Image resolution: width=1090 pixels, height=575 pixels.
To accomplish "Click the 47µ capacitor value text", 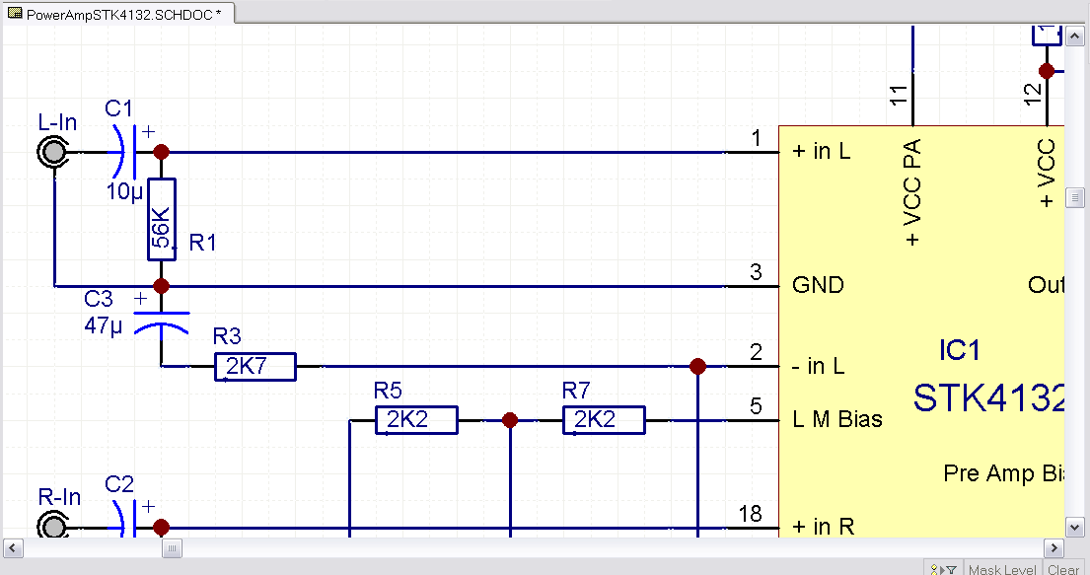I will [103, 325].
